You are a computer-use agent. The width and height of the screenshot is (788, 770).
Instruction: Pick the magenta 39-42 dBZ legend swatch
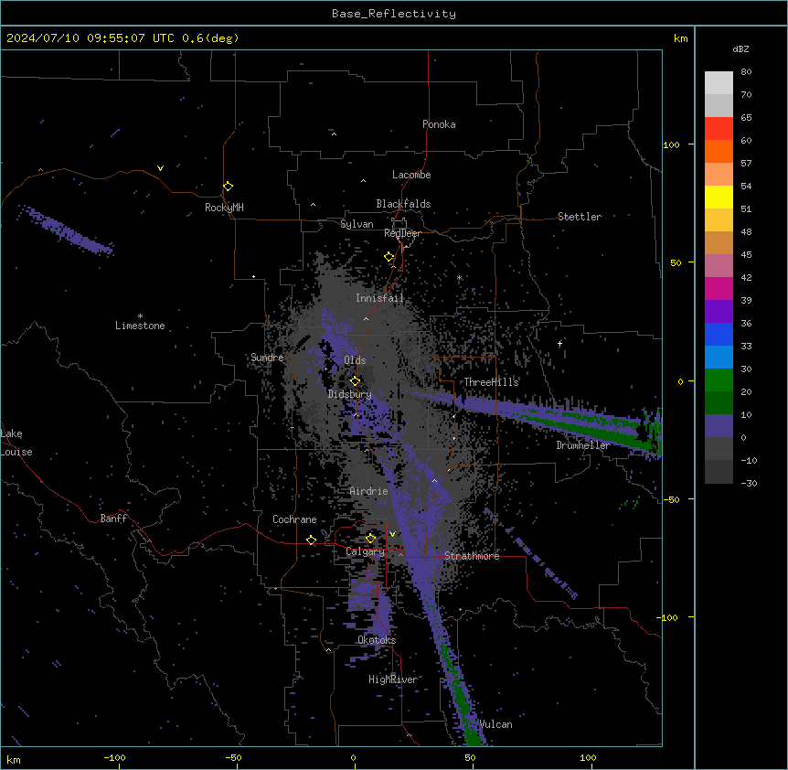point(719,288)
